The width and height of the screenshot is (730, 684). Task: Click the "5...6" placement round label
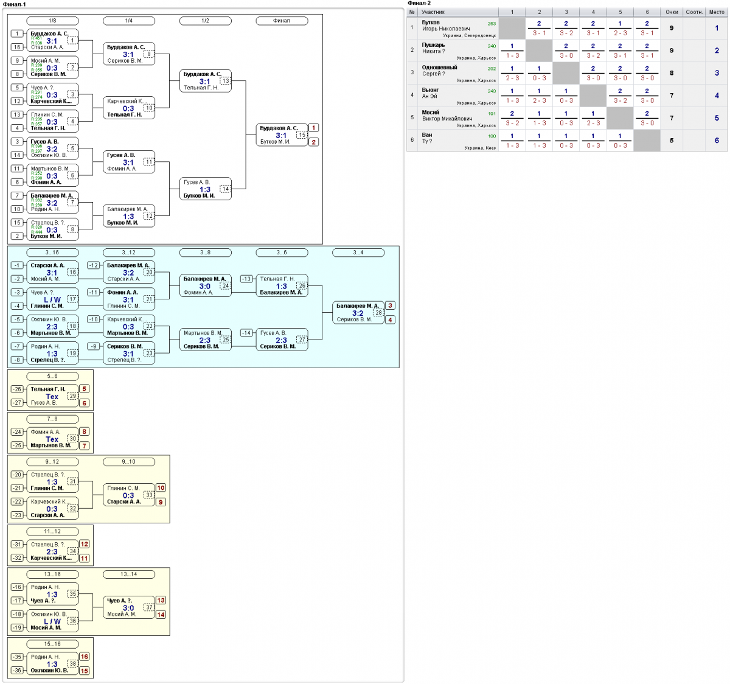[52, 376]
